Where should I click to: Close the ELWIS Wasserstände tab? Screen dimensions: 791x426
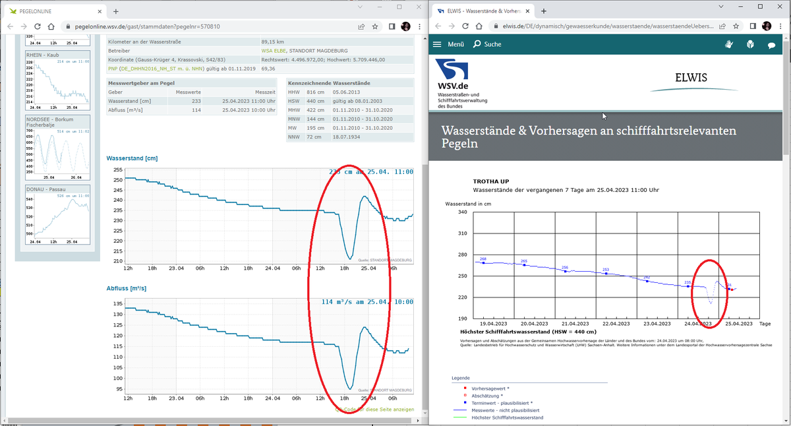point(527,11)
